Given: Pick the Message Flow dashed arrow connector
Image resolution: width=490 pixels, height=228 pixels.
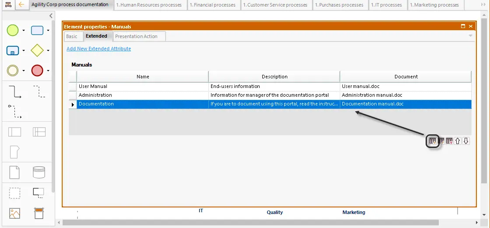Looking at the screenshot, I should click(x=15, y=112).
